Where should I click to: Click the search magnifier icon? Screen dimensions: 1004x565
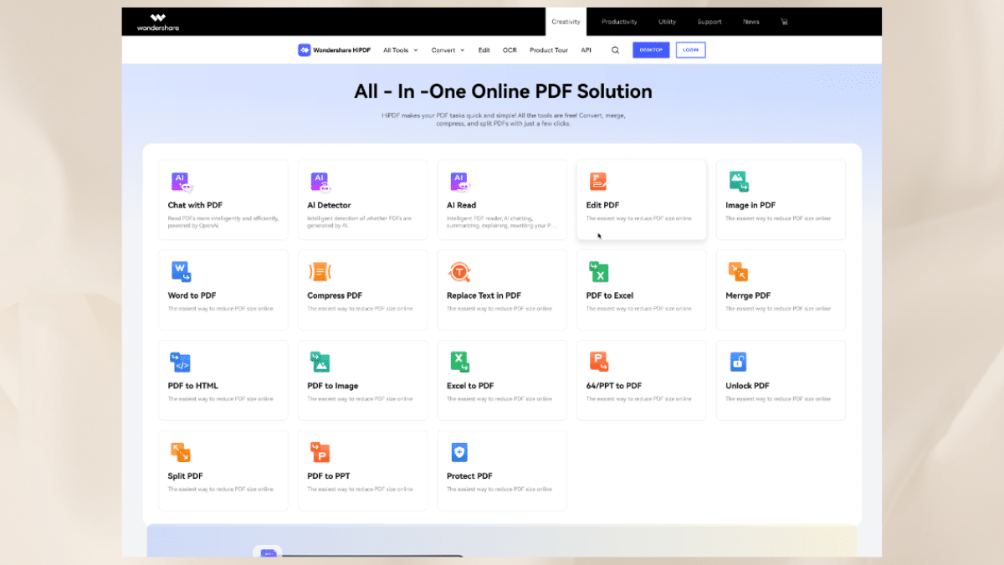click(x=615, y=50)
